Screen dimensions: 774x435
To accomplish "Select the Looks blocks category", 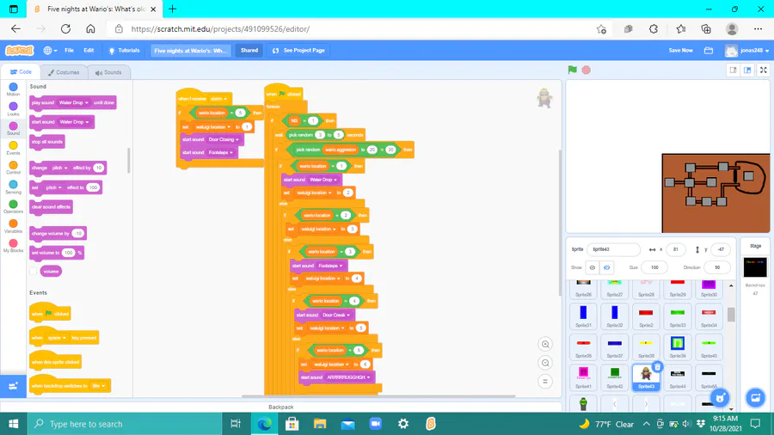I will click(13, 109).
